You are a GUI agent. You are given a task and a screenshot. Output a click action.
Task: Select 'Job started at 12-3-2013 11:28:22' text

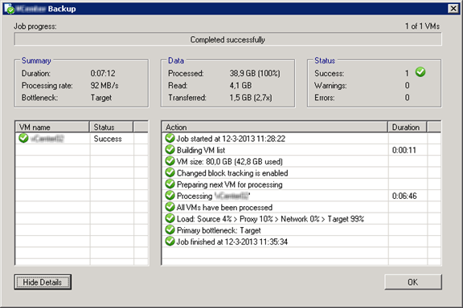tap(231, 139)
